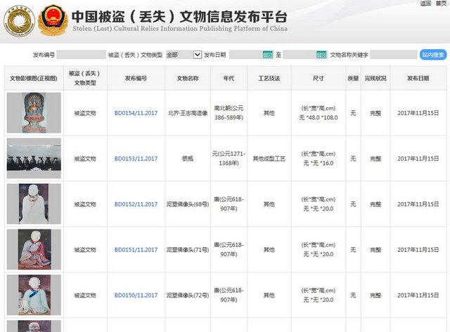Click the 尺寸 column header
Screen dimensions: 450x332
coord(319,78)
